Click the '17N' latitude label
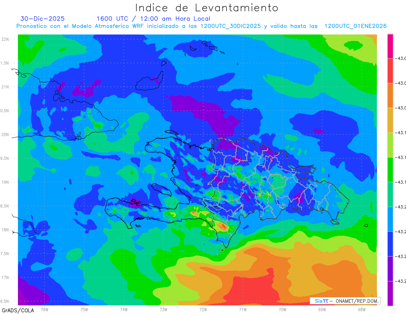406x314 pixels. (6, 277)
